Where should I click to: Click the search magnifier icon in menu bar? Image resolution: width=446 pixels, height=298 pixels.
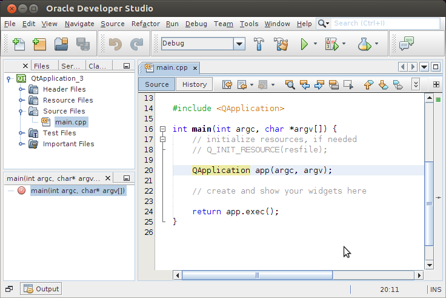322,23
